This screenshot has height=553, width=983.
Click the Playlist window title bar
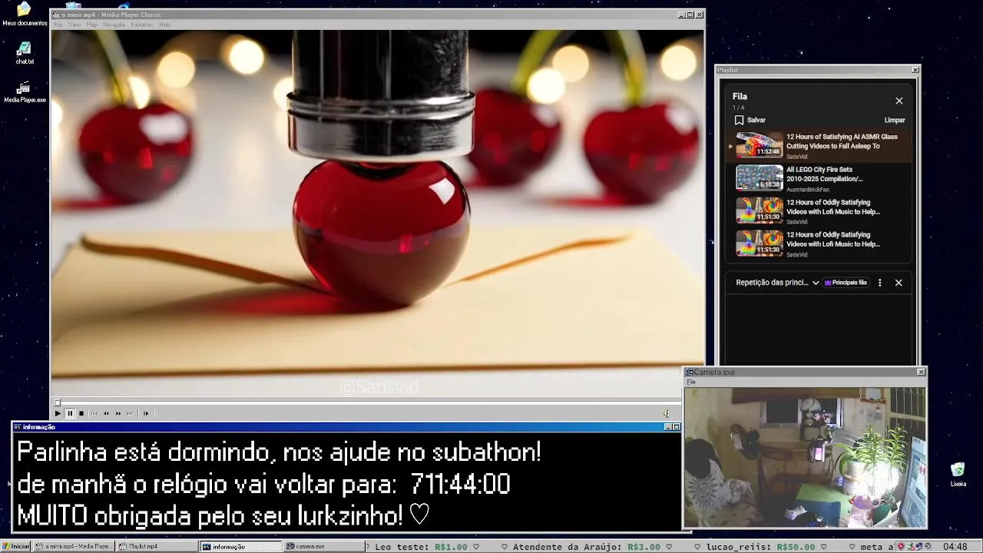click(x=817, y=70)
